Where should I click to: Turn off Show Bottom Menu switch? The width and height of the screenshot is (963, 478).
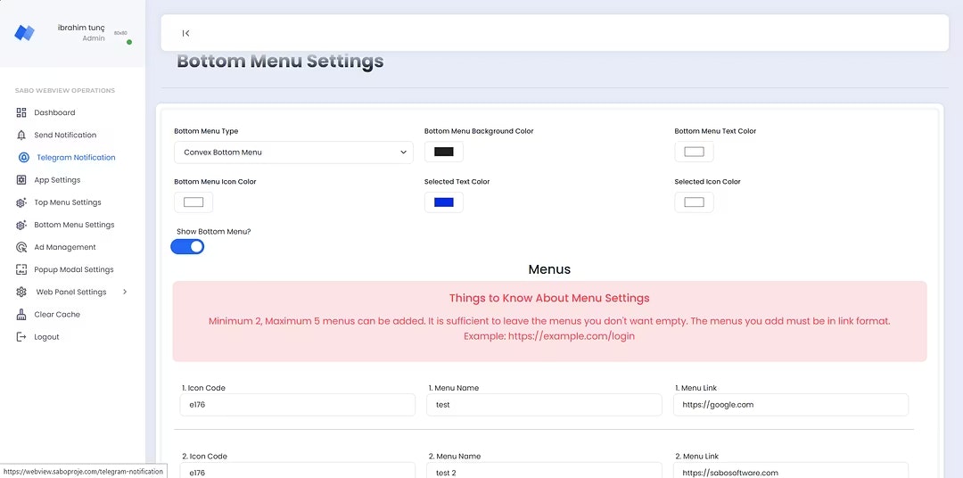tap(187, 246)
